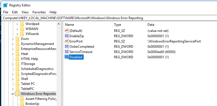
Task: Click the \WindowsErrorReportingServicePort data cell
Action: pyautogui.click(x=174, y=41)
